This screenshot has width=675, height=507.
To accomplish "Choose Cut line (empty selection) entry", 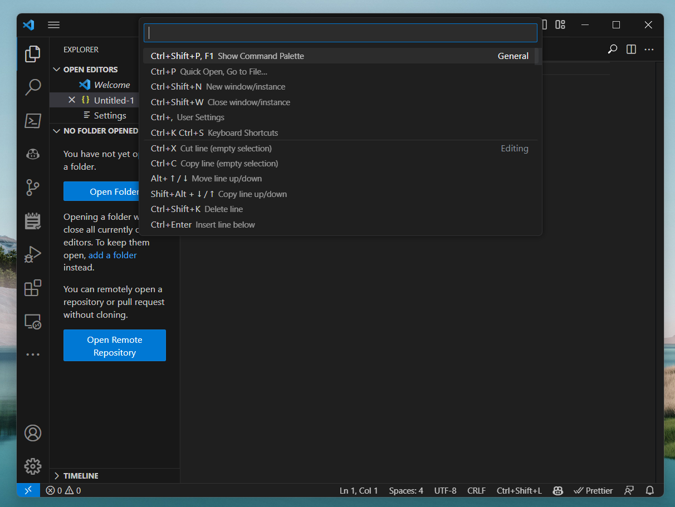I will pyautogui.click(x=339, y=148).
